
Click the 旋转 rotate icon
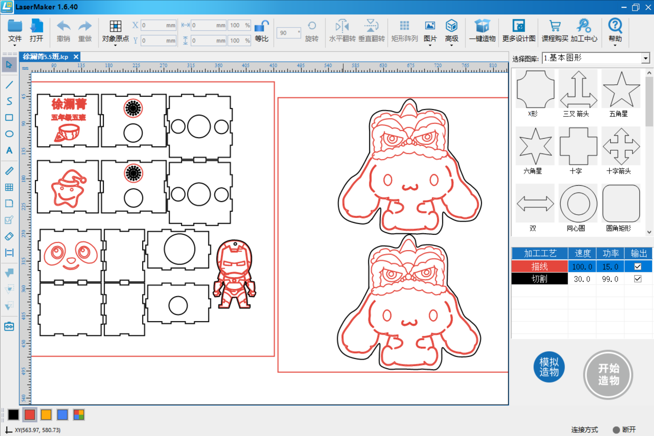coord(312,26)
